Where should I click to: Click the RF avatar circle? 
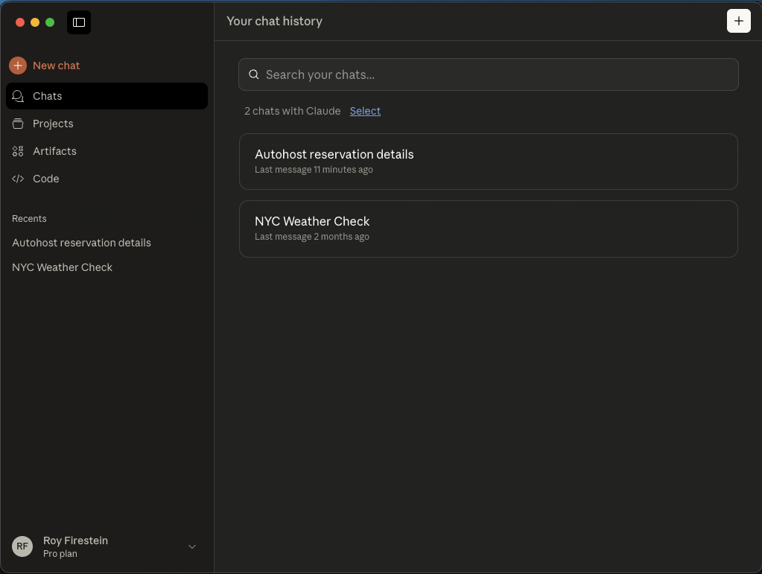pos(22,546)
